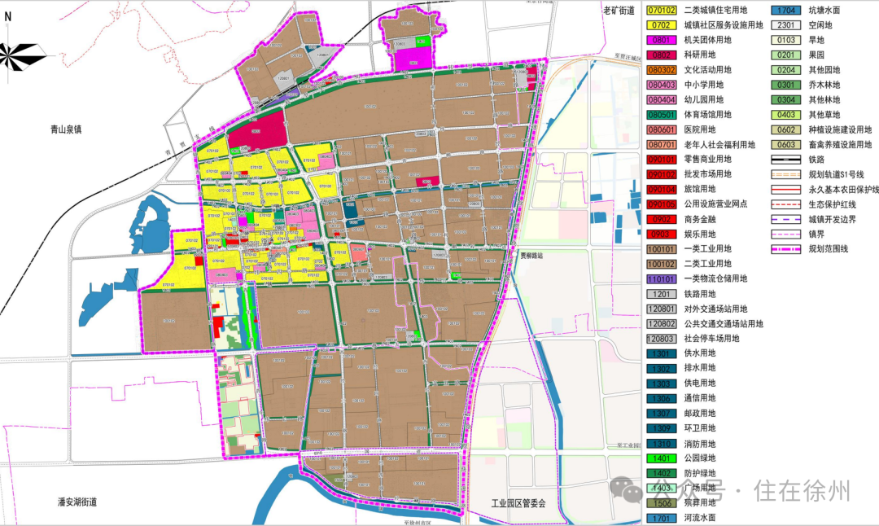Click the 供电用地 legend label

(700, 383)
